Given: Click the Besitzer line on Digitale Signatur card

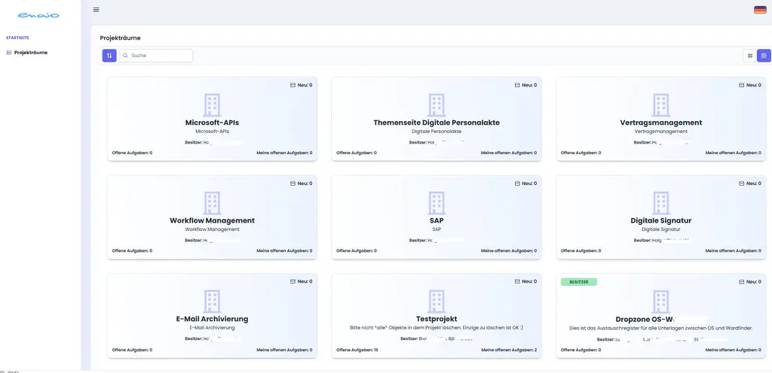Looking at the screenshot, I should point(661,241).
